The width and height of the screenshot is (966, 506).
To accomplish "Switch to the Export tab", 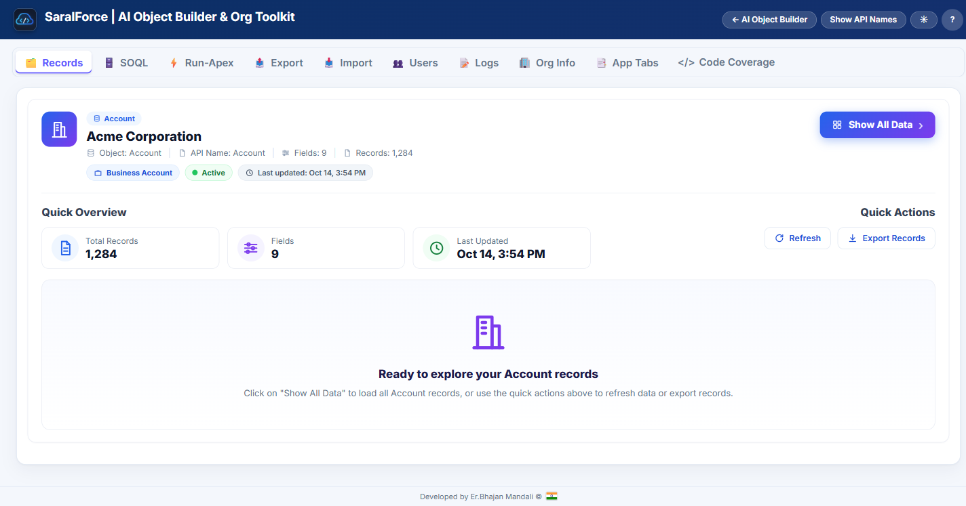I will pos(279,62).
